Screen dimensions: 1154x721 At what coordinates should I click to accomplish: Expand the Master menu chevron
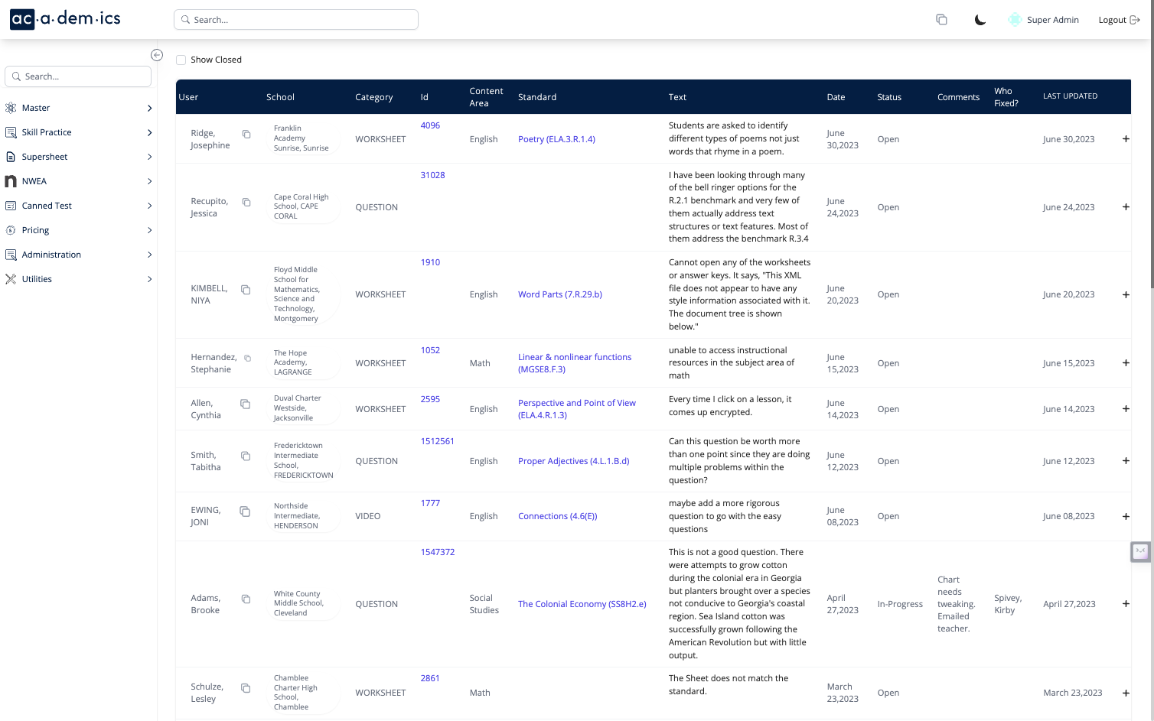149,108
